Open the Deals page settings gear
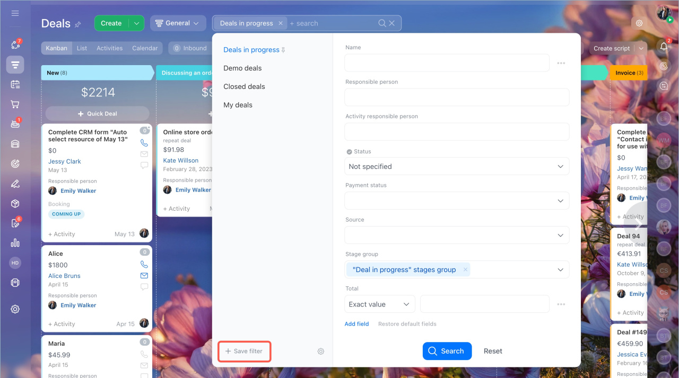 tap(639, 23)
